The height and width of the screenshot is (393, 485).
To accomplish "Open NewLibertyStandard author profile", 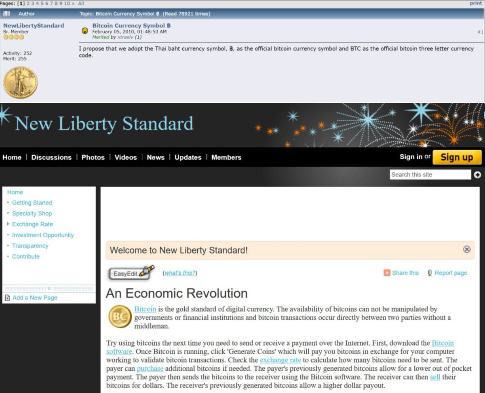I will click(x=34, y=25).
